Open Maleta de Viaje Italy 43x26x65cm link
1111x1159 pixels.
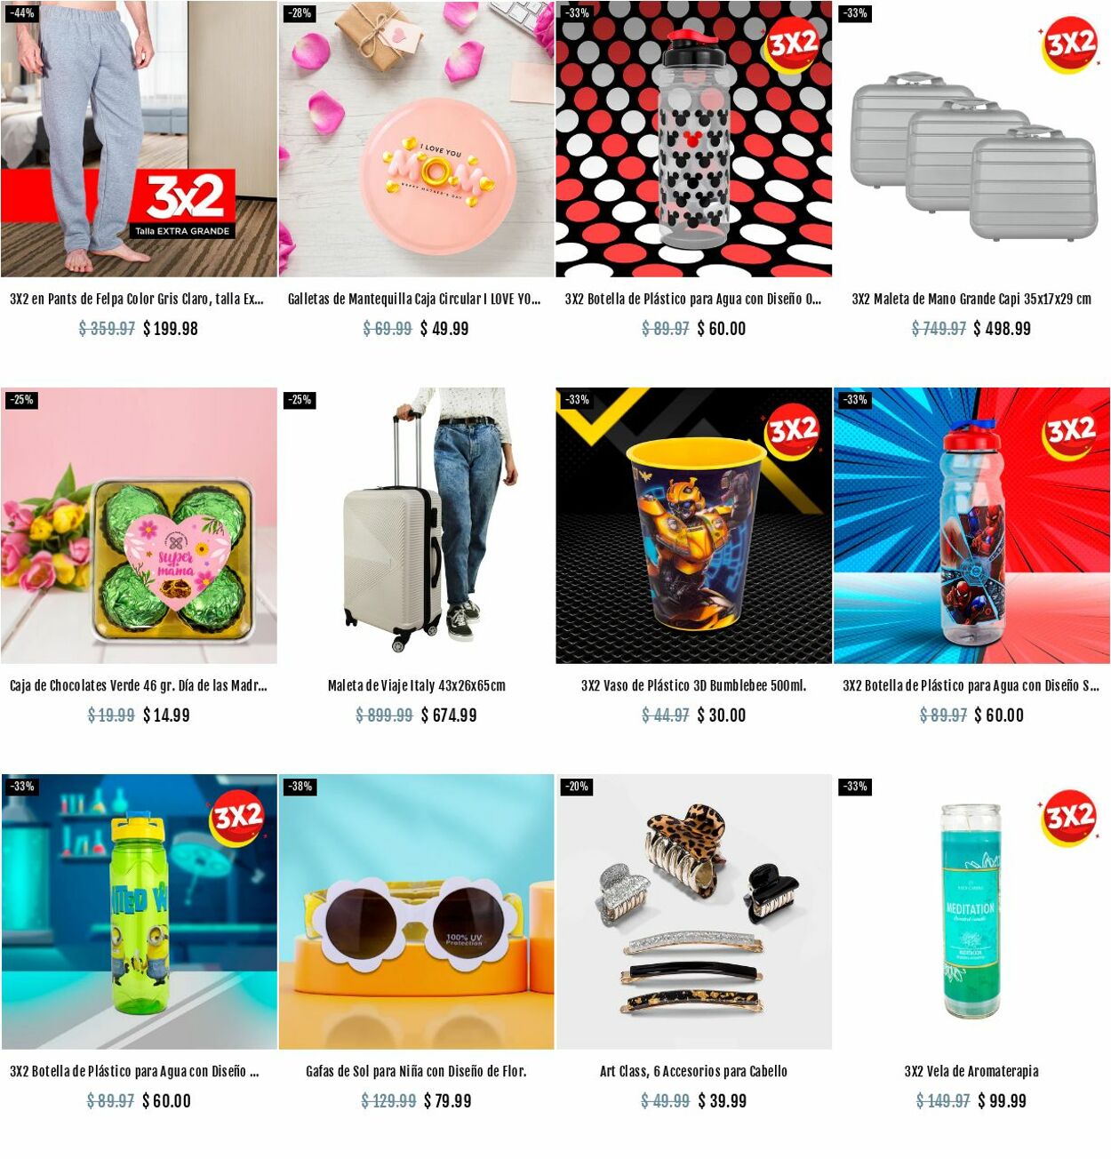pos(416,686)
